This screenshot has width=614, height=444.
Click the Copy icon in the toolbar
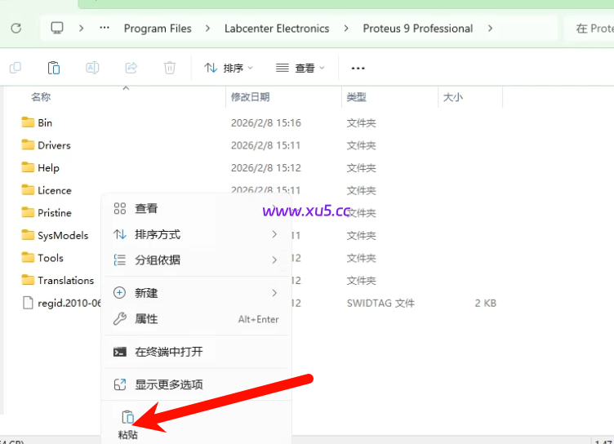click(x=15, y=68)
